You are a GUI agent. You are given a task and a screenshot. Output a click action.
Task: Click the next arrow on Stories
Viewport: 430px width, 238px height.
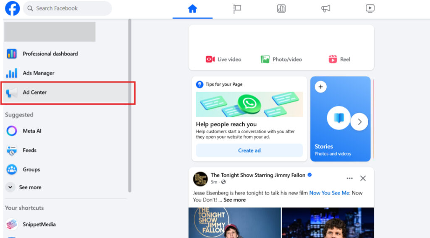[x=359, y=122]
